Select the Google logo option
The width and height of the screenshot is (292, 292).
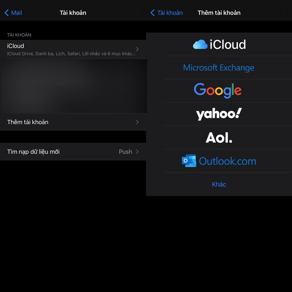pyautogui.click(x=218, y=90)
